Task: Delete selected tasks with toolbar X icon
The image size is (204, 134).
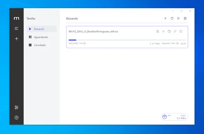Action: coord(165,18)
